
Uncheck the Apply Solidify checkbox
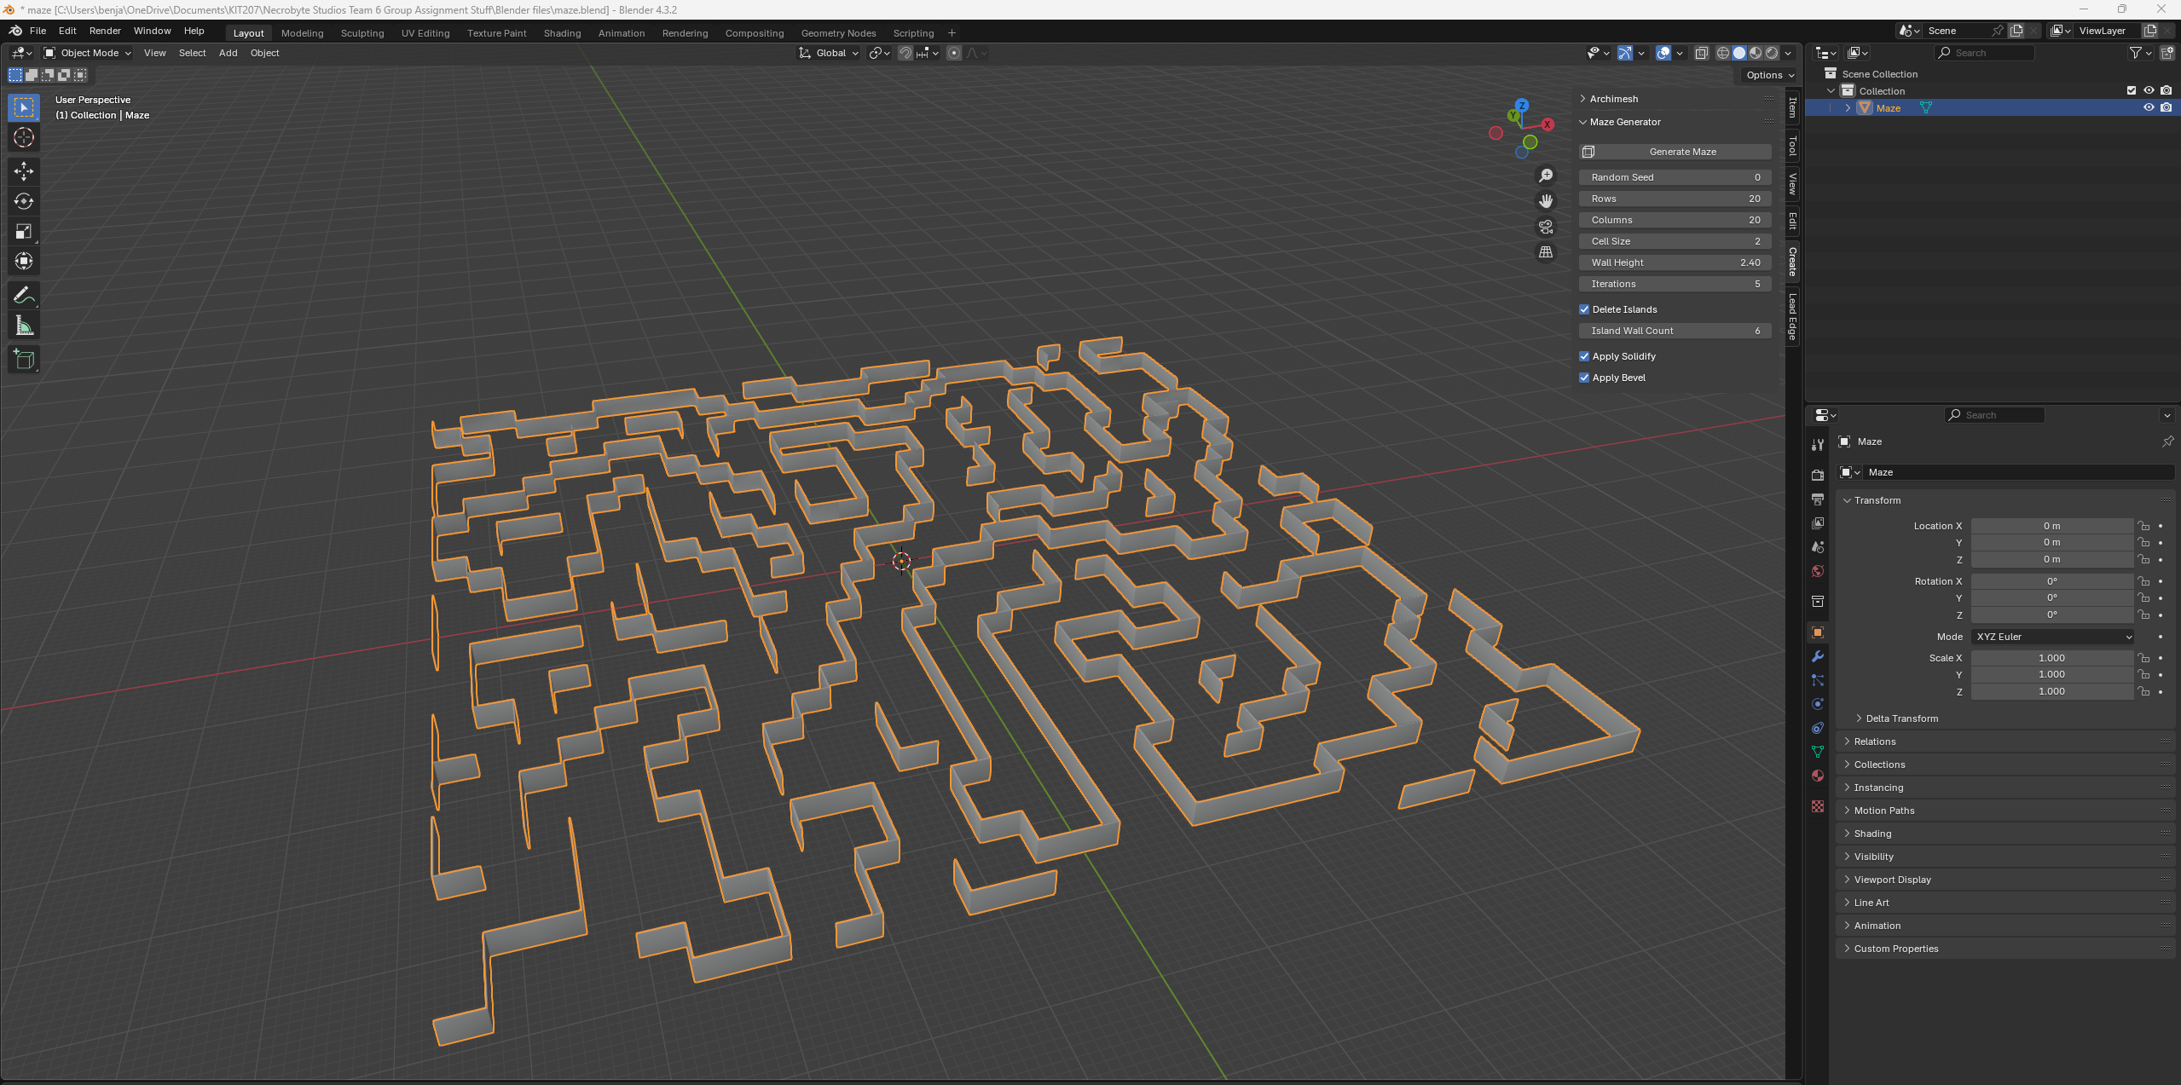pos(1584,356)
